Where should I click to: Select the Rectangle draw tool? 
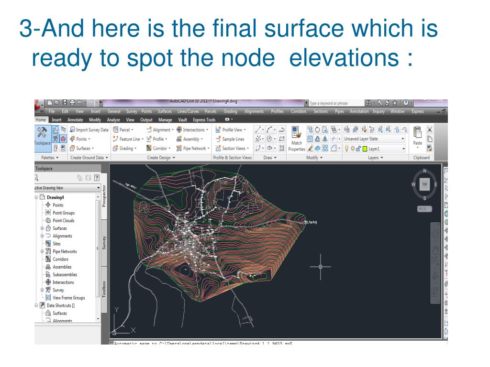tap(281, 139)
